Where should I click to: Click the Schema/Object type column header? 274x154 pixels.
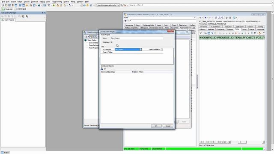[x=108, y=72]
